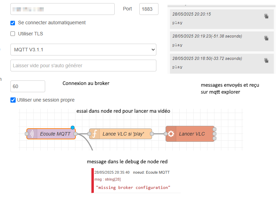This screenshot has height=208, width=278.
Task: Click the blue status dot on Ecoute MQTT
Action: point(73,128)
